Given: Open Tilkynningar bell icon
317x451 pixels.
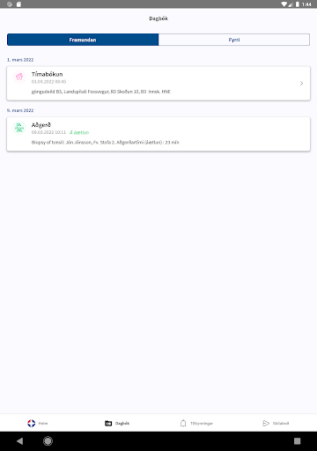Looking at the screenshot, I should pyautogui.click(x=183, y=423).
